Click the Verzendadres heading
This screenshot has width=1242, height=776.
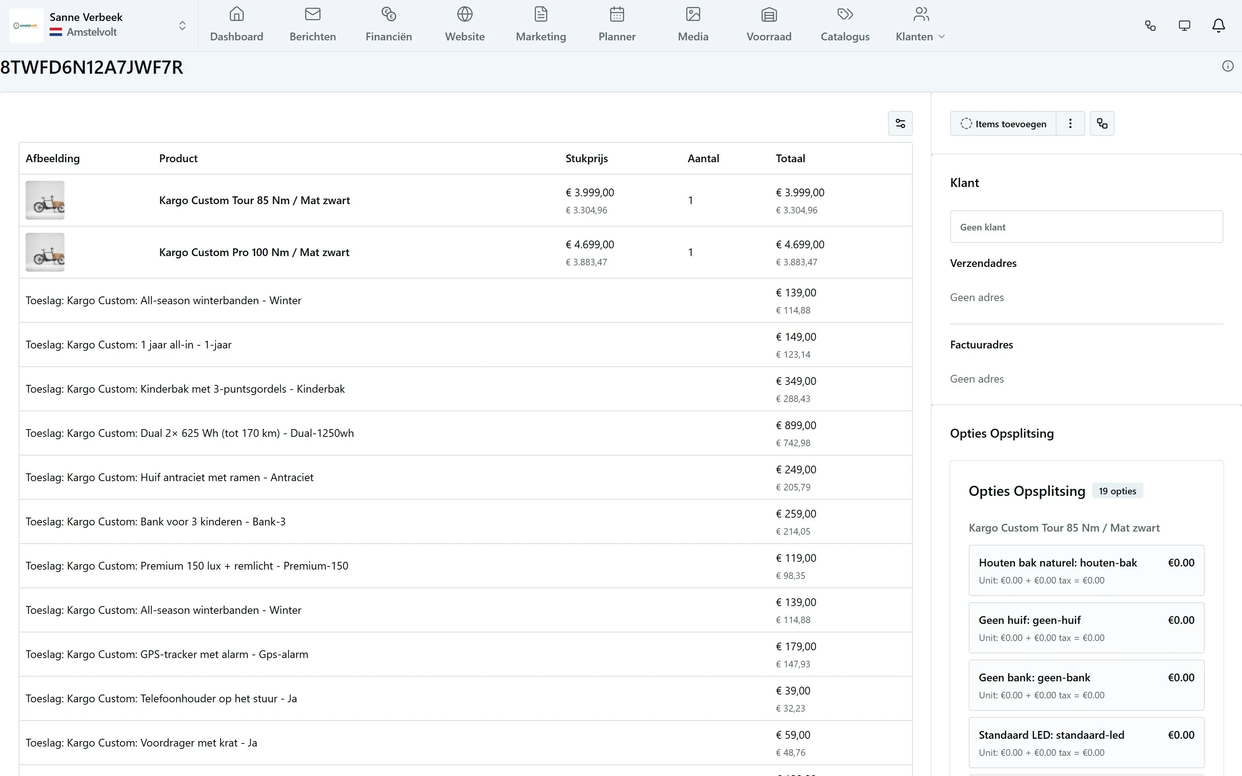[984, 263]
